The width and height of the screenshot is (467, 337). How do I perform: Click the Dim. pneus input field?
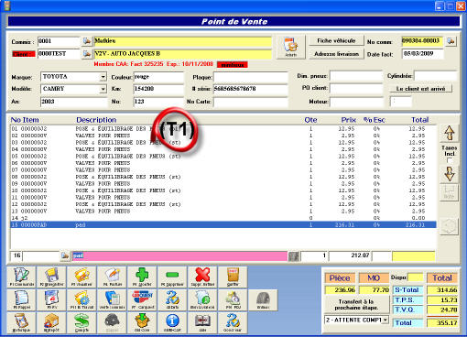(356, 76)
